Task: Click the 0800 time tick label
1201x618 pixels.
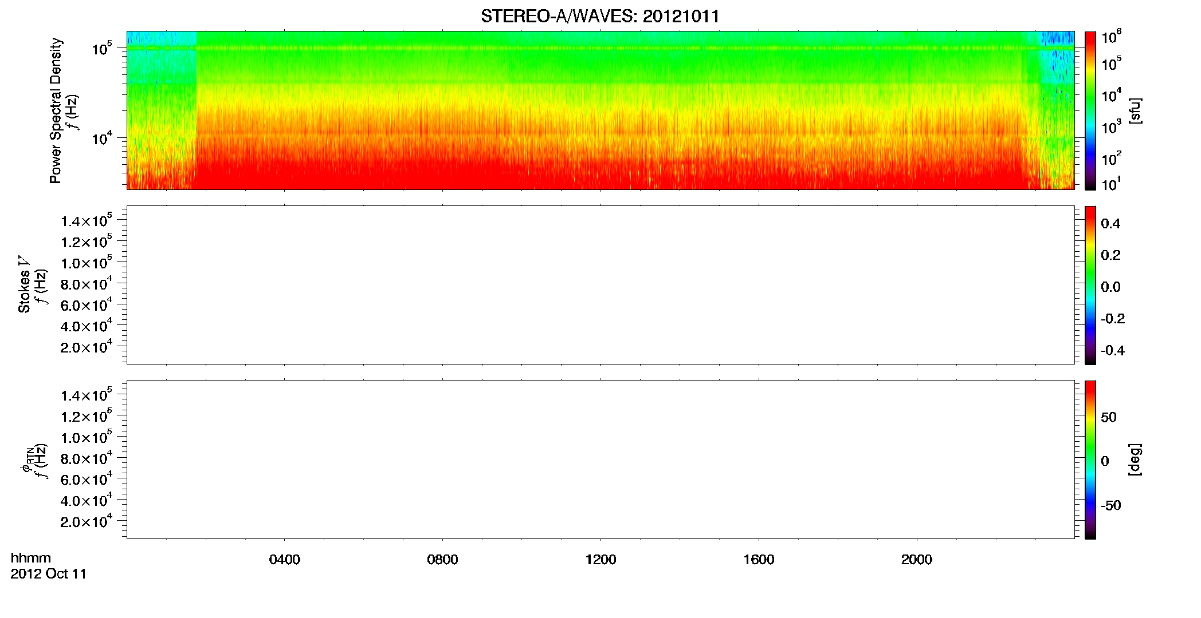Action: coord(442,560)
